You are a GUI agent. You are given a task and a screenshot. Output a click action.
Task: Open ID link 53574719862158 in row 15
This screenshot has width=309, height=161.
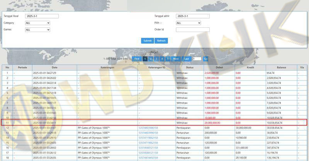coord(148,143)
